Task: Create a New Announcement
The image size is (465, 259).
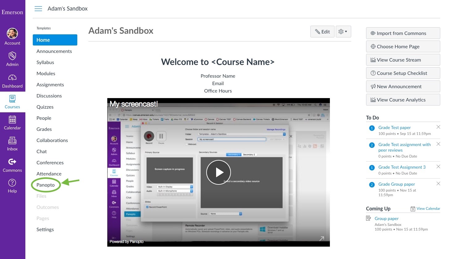Action: [x=403, y=86]
